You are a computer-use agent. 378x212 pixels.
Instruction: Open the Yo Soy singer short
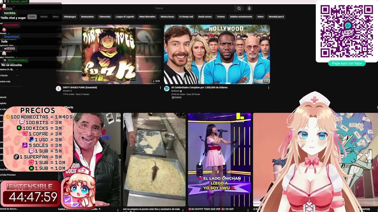click(219, 160)
